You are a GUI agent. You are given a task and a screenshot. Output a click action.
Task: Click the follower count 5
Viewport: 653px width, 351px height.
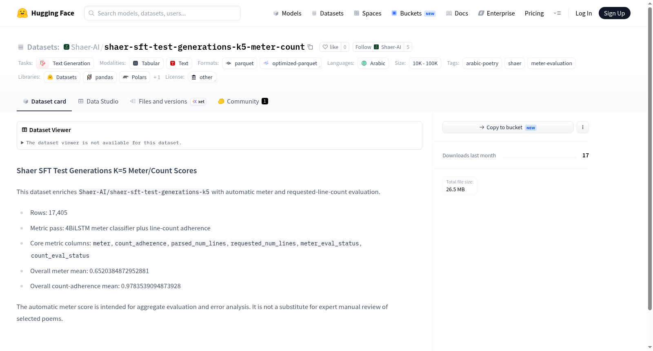click(x=408, y=47)
